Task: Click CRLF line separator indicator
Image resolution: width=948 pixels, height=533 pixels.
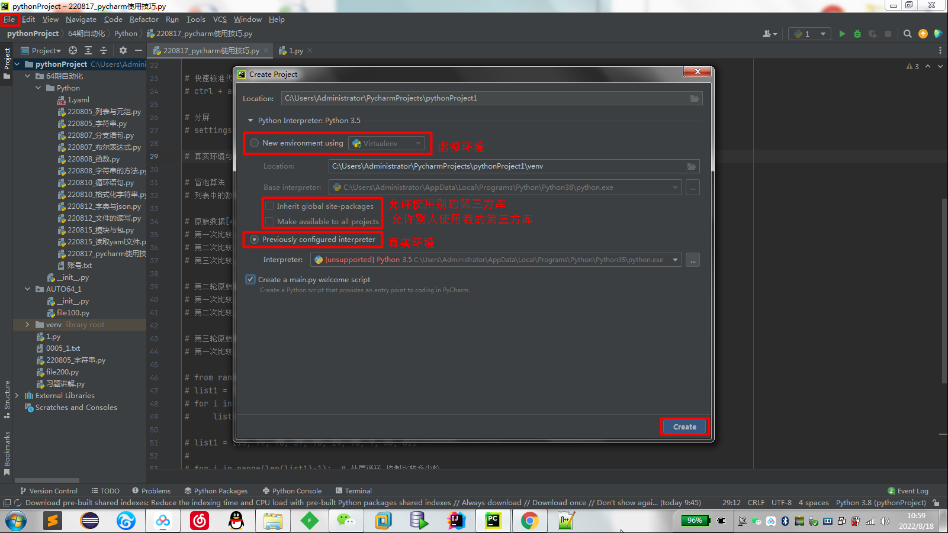Action: tap(756, 503)
